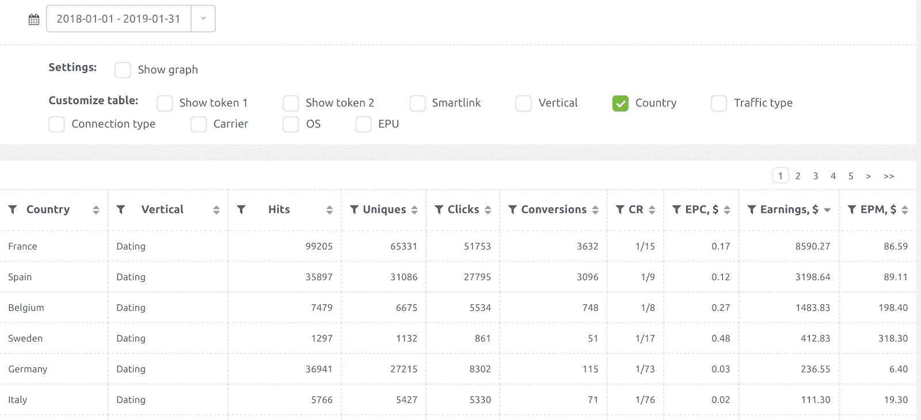The width and height of the screenshot is (921, 420).
Task: Open the Vertical column filter icon
Action: pos(121,209)
